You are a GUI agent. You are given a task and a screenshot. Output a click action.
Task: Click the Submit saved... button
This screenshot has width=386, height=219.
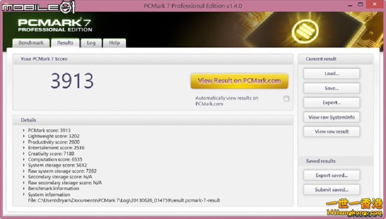click(x=331, y=190)
